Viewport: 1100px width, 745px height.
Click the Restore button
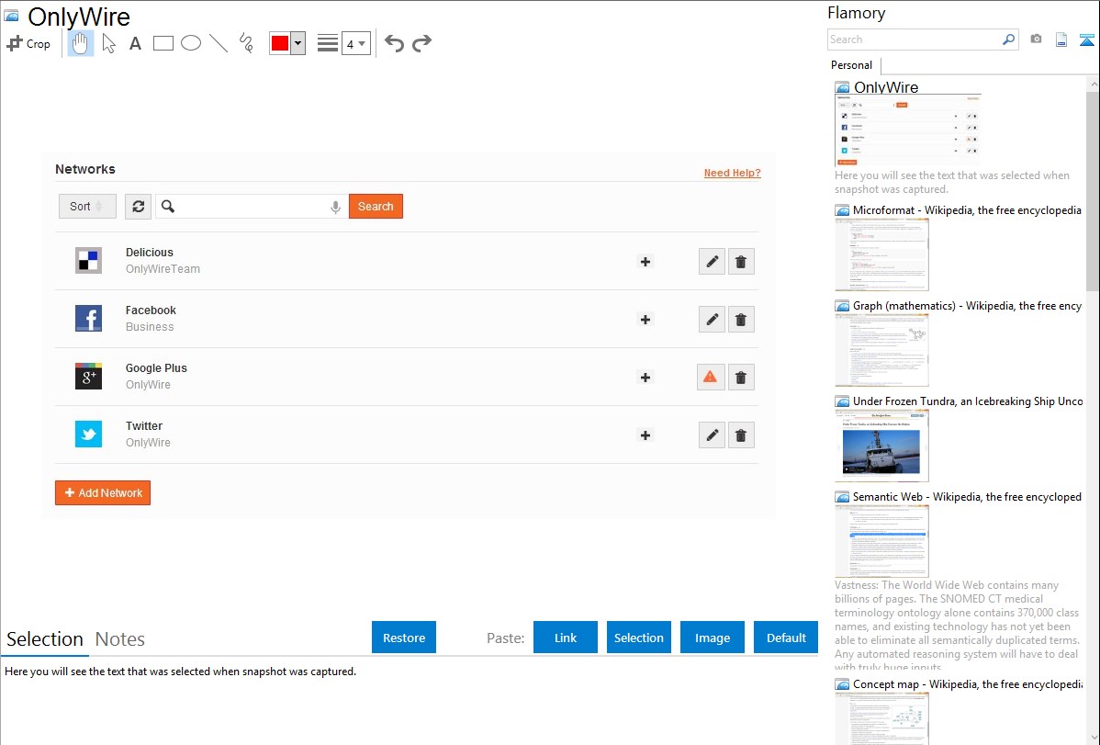coord(404,638)
